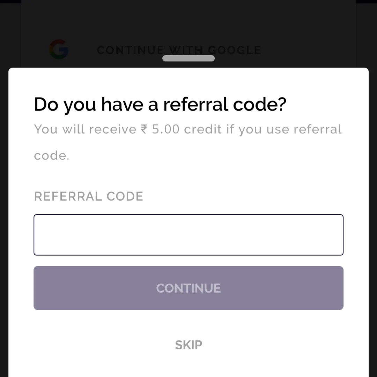The width and height of the screenshot is (377, 377).
Task: Tap the Google logo icon
Action: [59, 49]
